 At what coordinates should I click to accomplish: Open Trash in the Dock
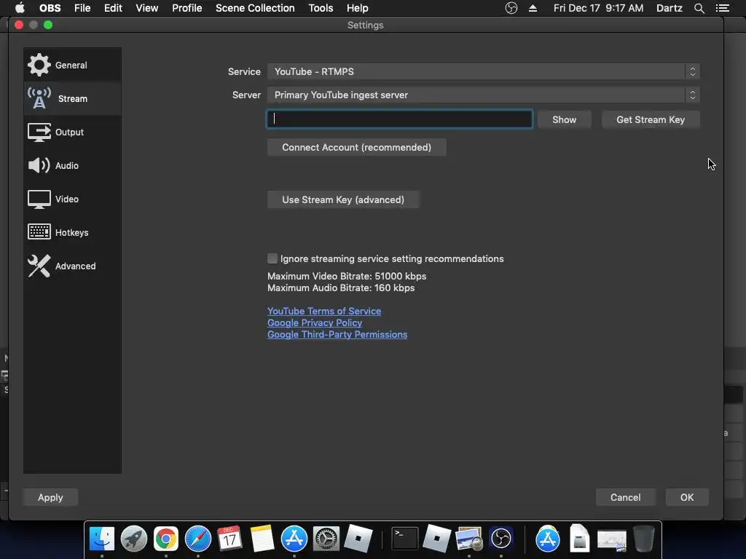point(644,539)
